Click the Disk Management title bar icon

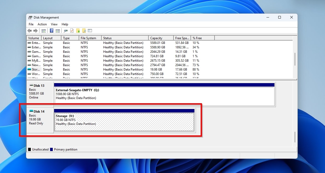[30, 18]
